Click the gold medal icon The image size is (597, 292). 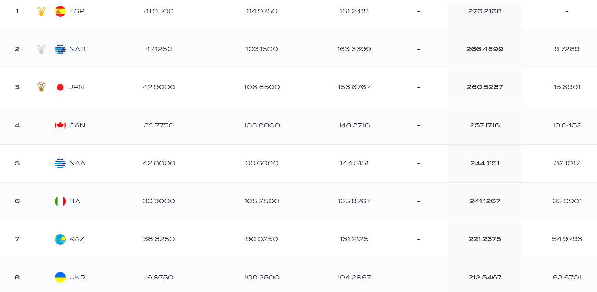pos(41,11)
